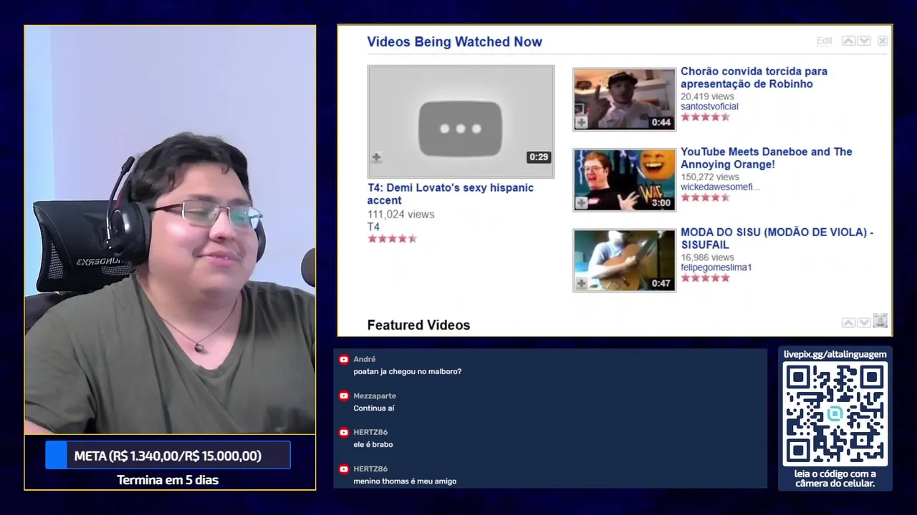Move Videos Being Watched Now module up
This screenshot has height=515, width=917.
pyautogui.click(x=848, y=41)
